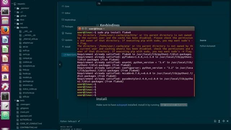Open .travis.yml file
Viewport: 231px width, 130px height.
coord(25,112)
